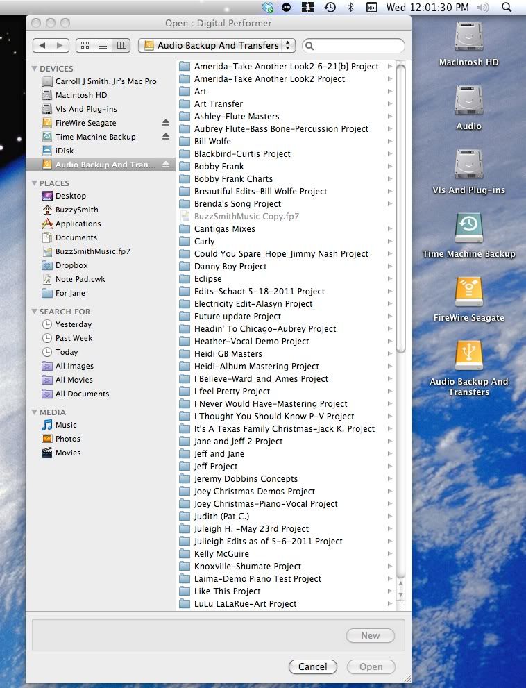Select VIs And Plug-ins in the sidebar
This screenshot has height=688, width=526.
(101, 109)
